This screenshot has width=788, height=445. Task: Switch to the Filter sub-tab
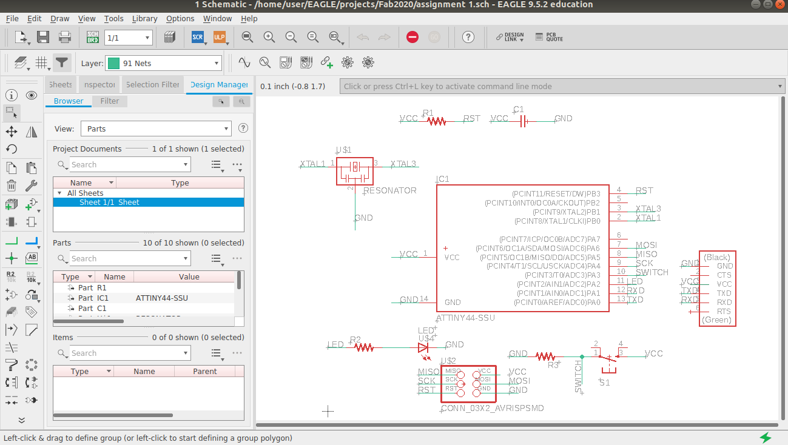[x=110, y=101]
